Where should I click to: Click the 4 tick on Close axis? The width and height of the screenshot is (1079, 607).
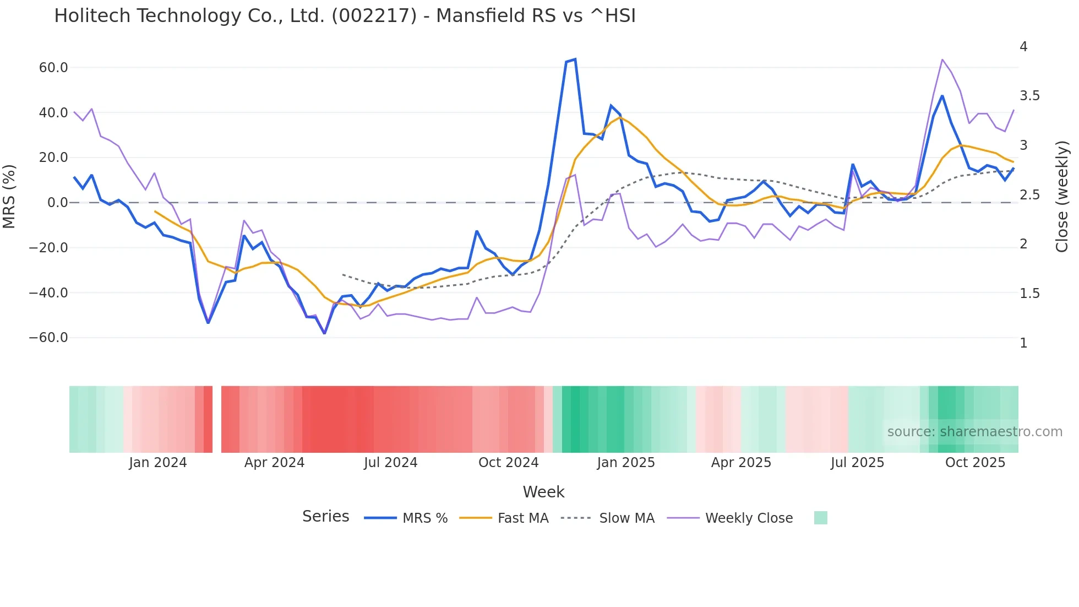point(1023,47)
